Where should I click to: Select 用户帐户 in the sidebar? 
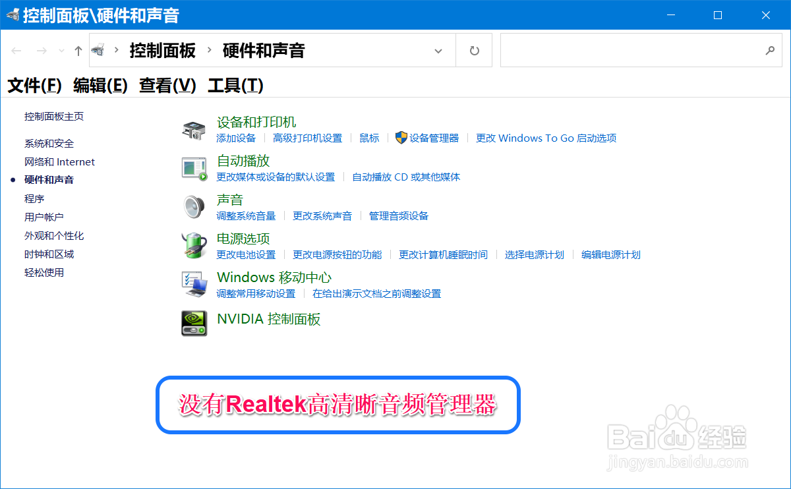pyautogui.click(x=44, y=217)
